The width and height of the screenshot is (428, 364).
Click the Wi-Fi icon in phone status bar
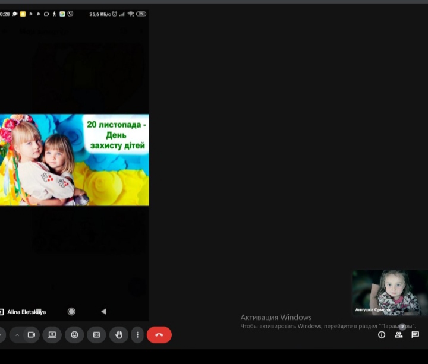[x=131, y=14]
